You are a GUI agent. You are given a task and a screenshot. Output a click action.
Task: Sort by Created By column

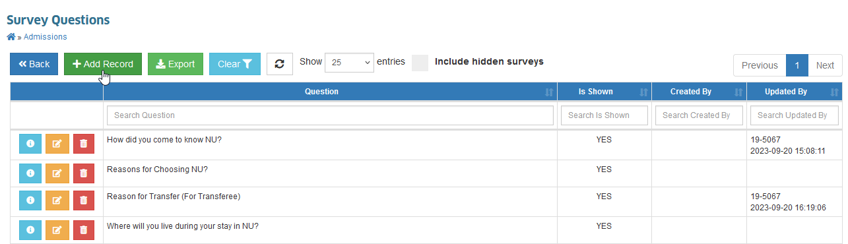(x=699, y=92)
